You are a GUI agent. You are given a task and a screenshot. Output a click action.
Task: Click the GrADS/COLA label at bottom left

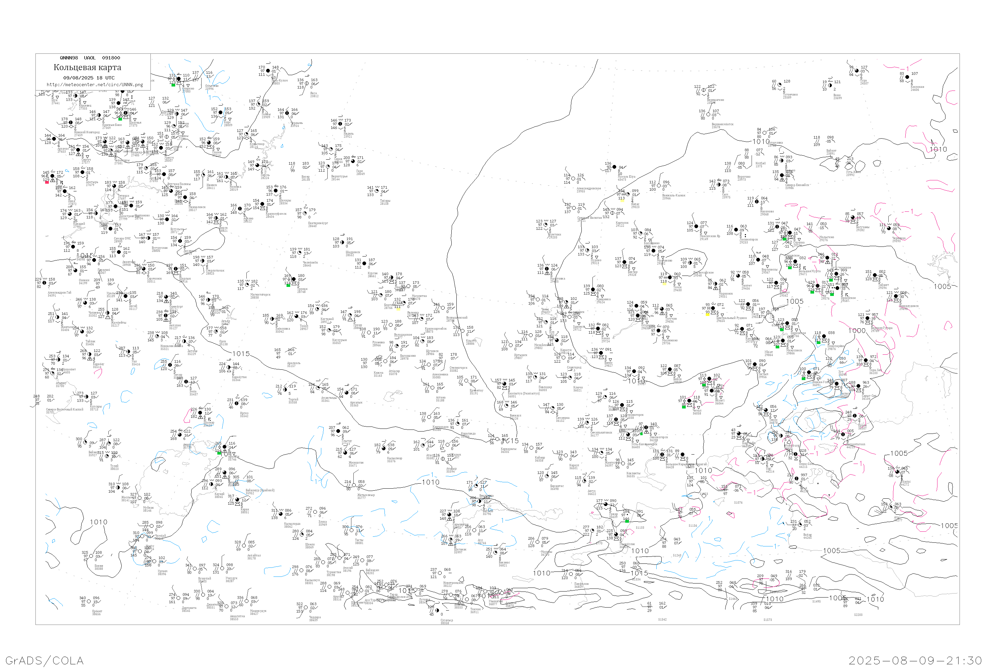click(x=44, y=660)
